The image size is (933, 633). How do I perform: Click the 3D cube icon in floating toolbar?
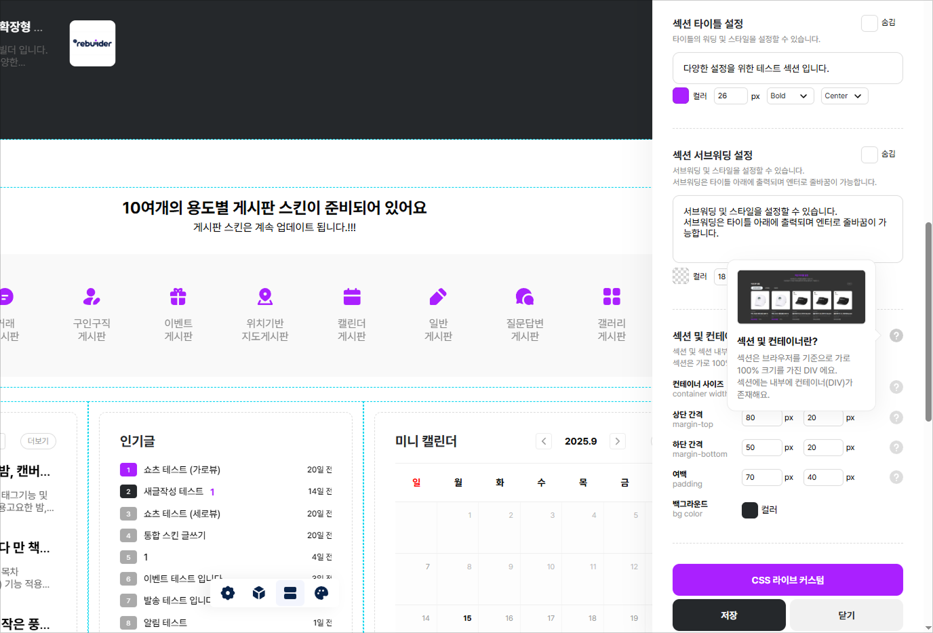point(259,593)
